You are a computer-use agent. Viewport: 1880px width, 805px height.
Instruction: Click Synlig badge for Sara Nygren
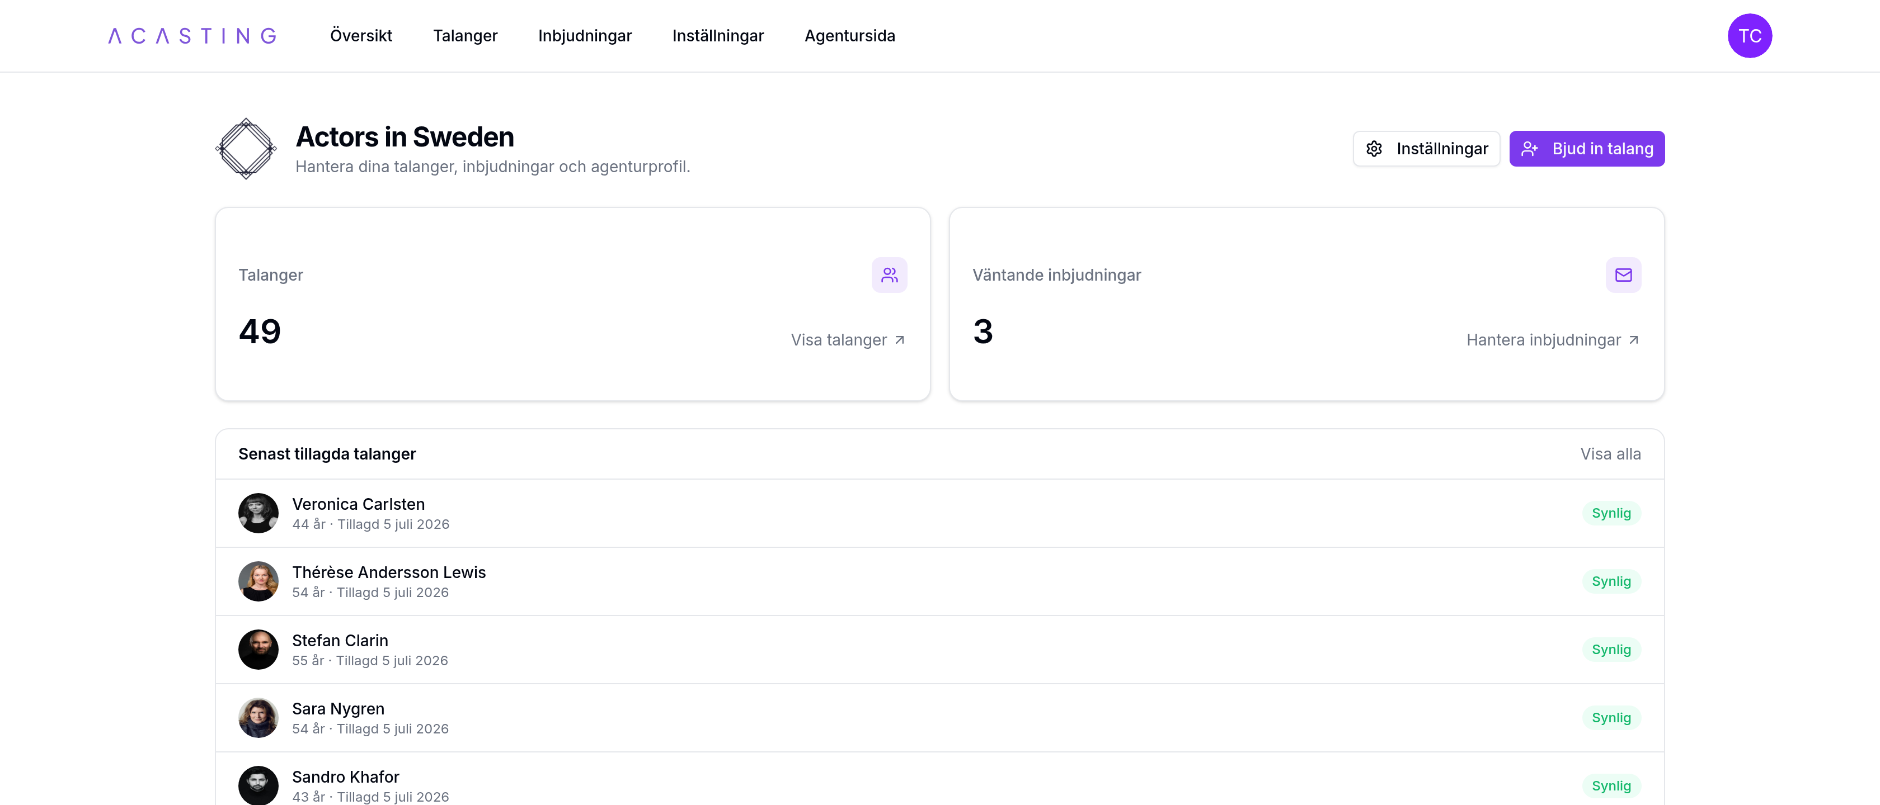tap(1611, 717)
